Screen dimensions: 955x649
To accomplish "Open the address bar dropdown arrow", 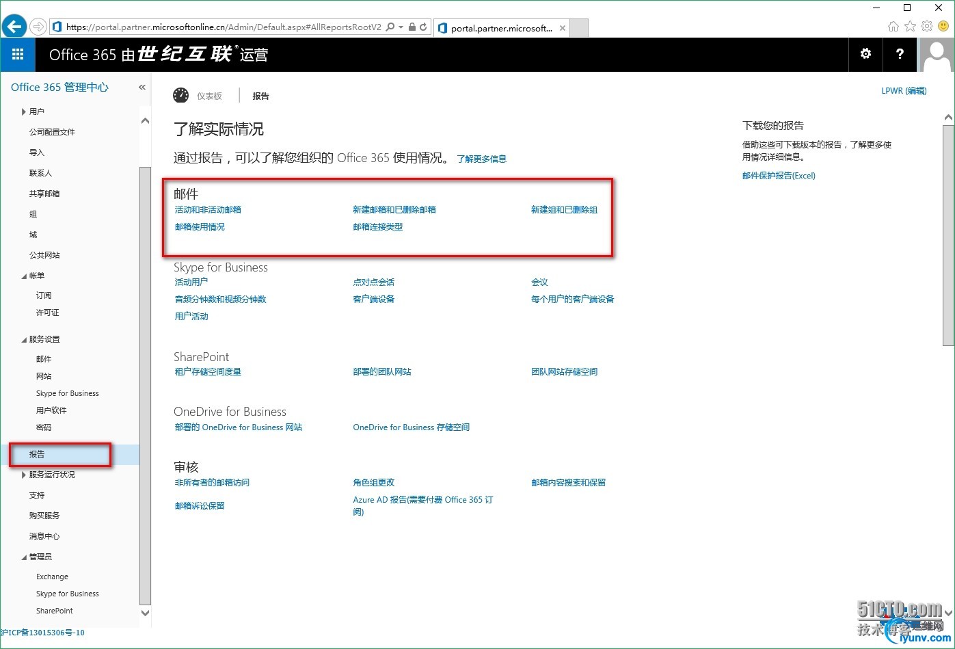I will click(x=401, y=27).
